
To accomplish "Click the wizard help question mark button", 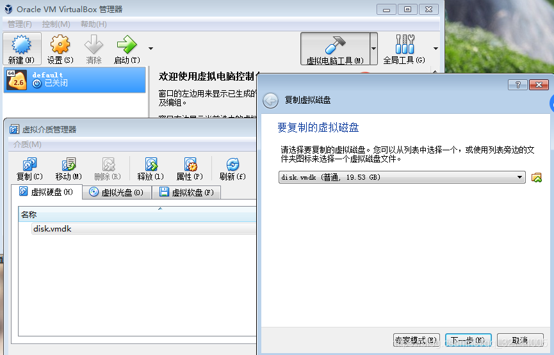I will [x=517, y=84].
